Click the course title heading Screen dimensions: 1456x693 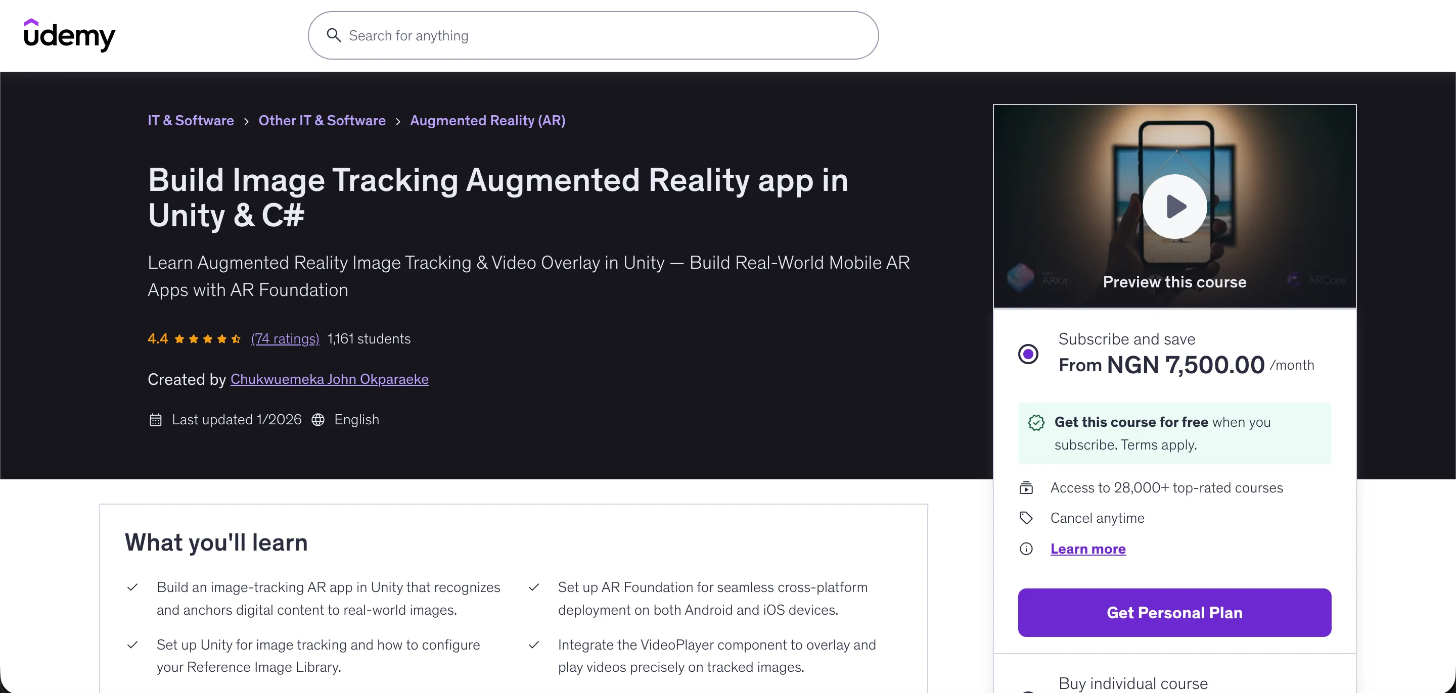tap(498, 197)
